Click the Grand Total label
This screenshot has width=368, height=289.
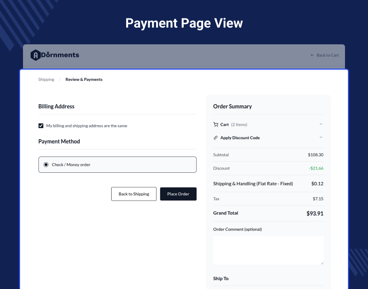click(225, 213)
